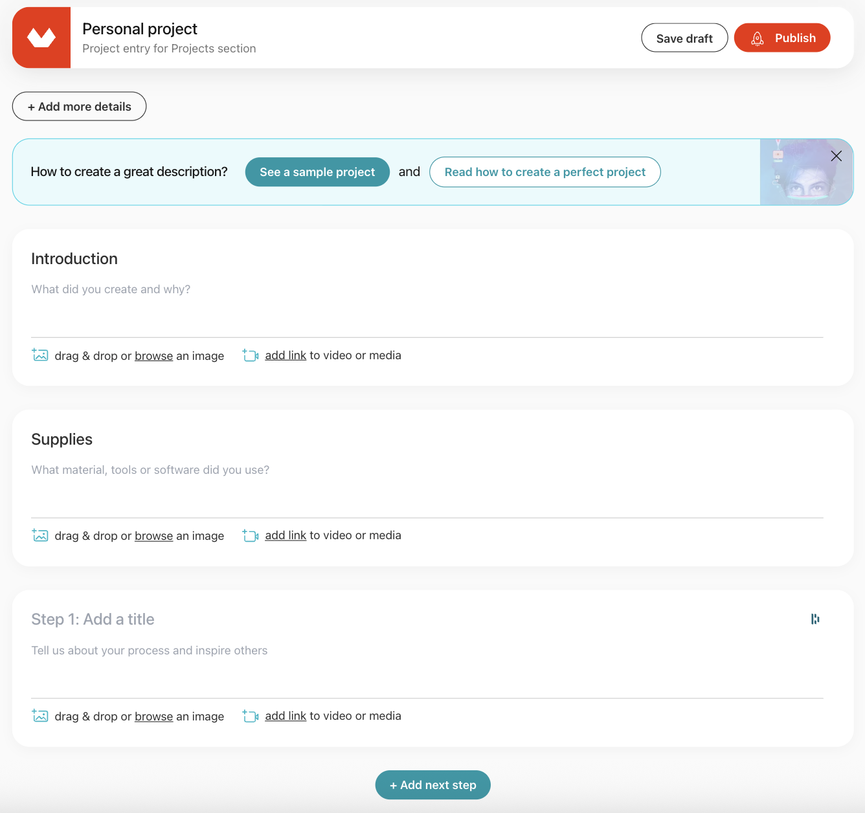Click the video link icon in Supplies
Viewport: 865px width, 813px height.
point(251,535)
